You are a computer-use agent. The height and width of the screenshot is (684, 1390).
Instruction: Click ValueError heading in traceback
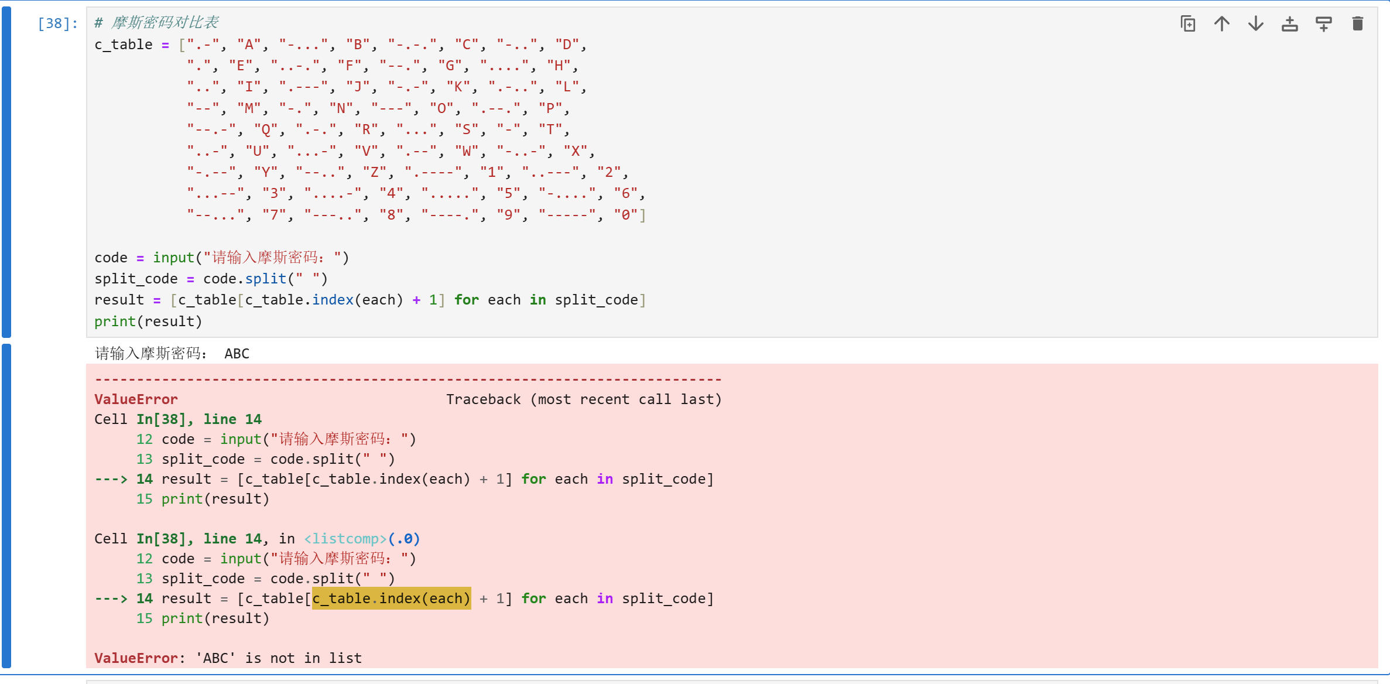pyautogui.click(x=136, y=399)
